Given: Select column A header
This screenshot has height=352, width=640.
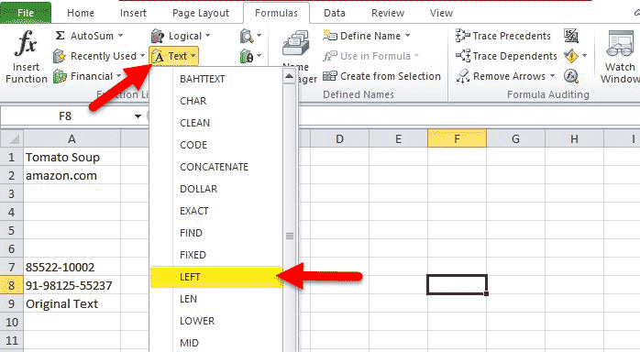Looking at the screenshot, I should click(x=72, y=139).
